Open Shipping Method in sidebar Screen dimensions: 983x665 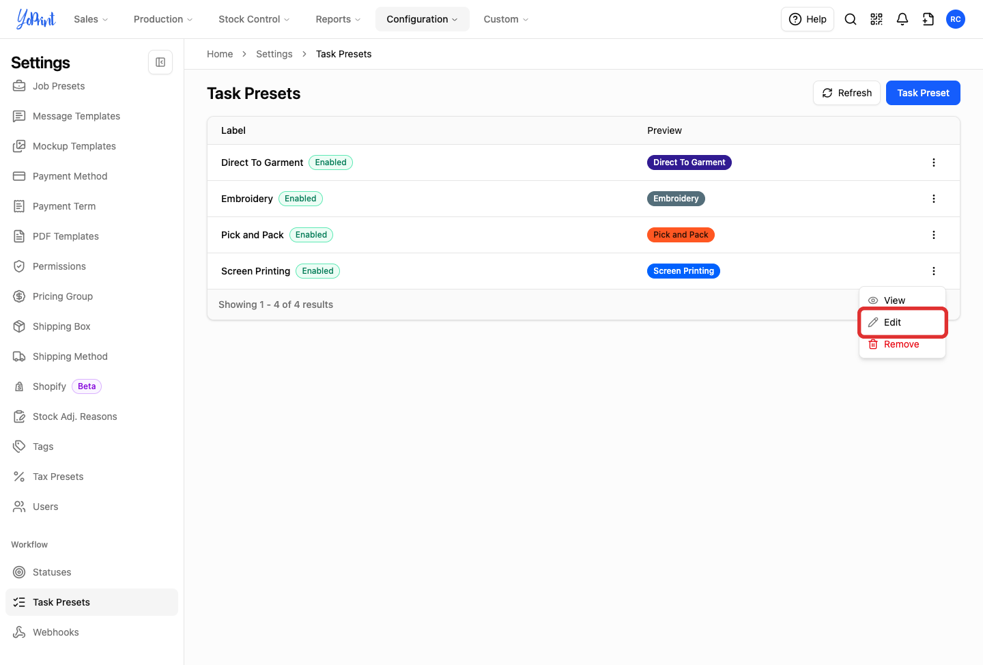[91, 356]
